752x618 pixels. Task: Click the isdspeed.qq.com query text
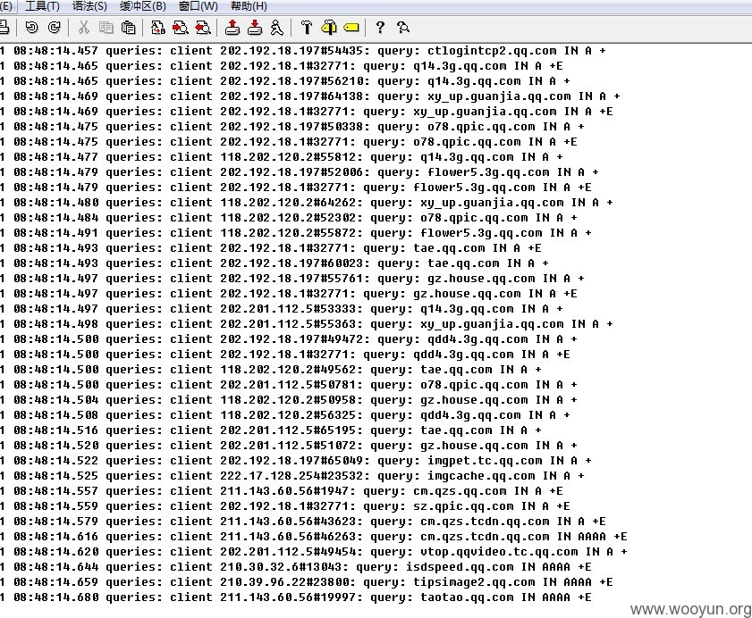(x=460, y=567)
